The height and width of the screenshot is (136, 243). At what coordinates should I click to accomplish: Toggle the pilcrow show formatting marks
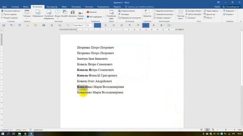pyautogui.click(x=129, y=25)
